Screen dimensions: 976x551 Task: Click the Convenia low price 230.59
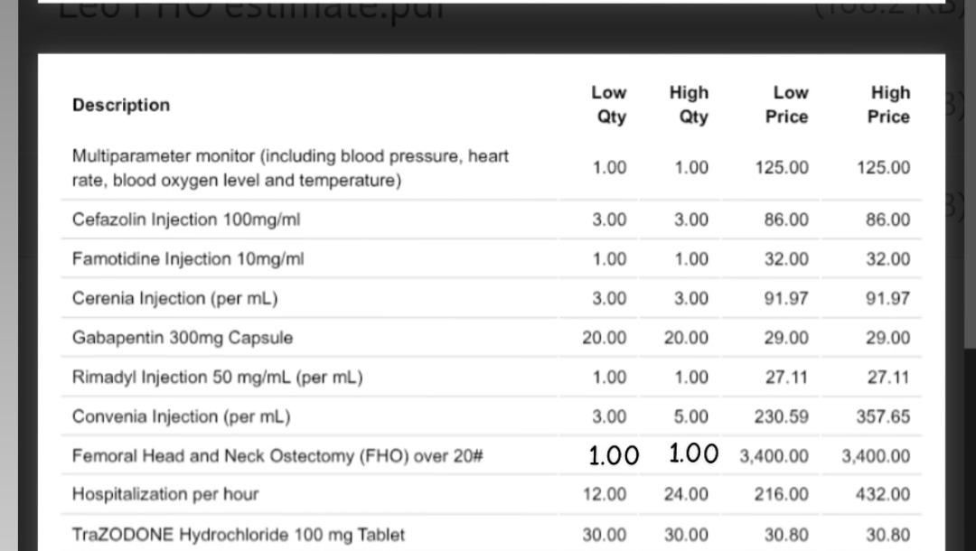tap(782, 417)
